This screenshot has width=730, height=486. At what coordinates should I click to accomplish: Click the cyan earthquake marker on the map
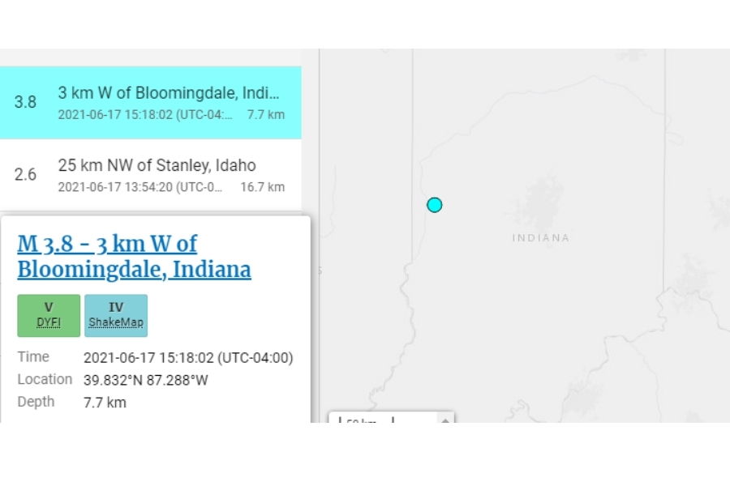click(435, 205)
